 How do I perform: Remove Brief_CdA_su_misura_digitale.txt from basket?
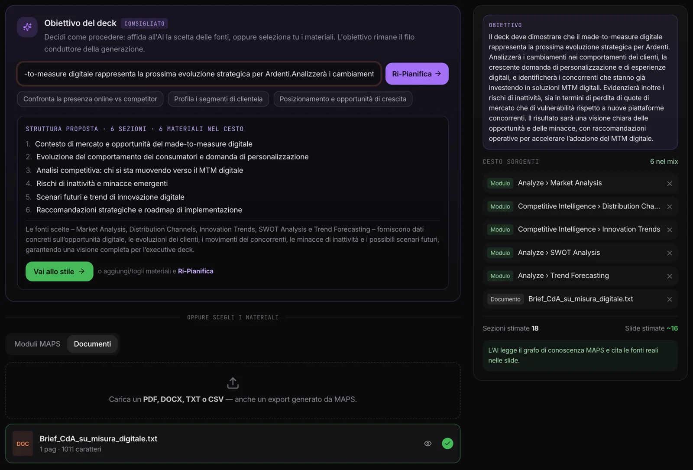(x=669, y=299)
